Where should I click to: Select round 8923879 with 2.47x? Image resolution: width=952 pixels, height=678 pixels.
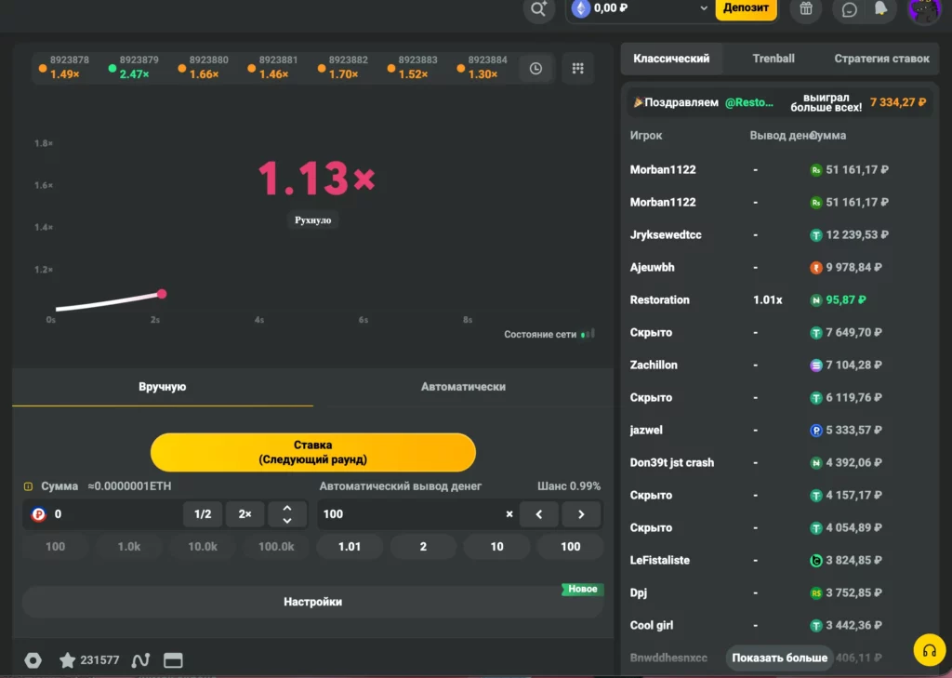(x=134, y=67)
